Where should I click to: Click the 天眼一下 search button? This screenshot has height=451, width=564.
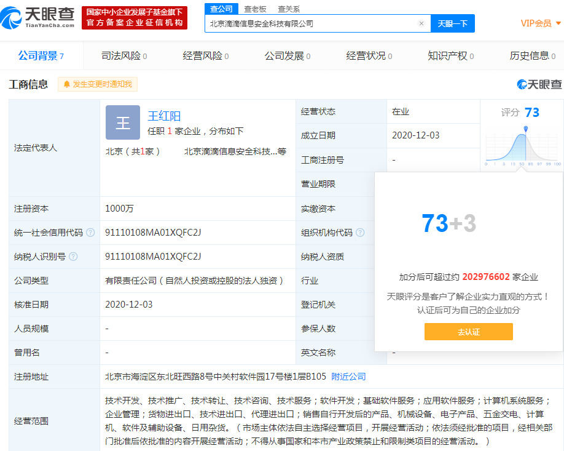(x=453, y=23)
